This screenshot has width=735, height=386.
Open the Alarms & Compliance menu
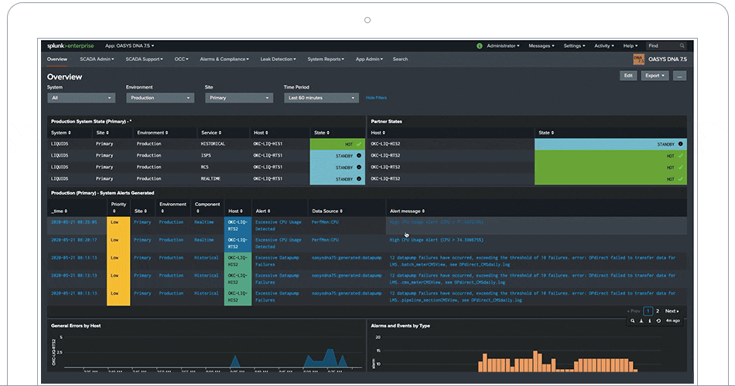[x=224, y=59]
